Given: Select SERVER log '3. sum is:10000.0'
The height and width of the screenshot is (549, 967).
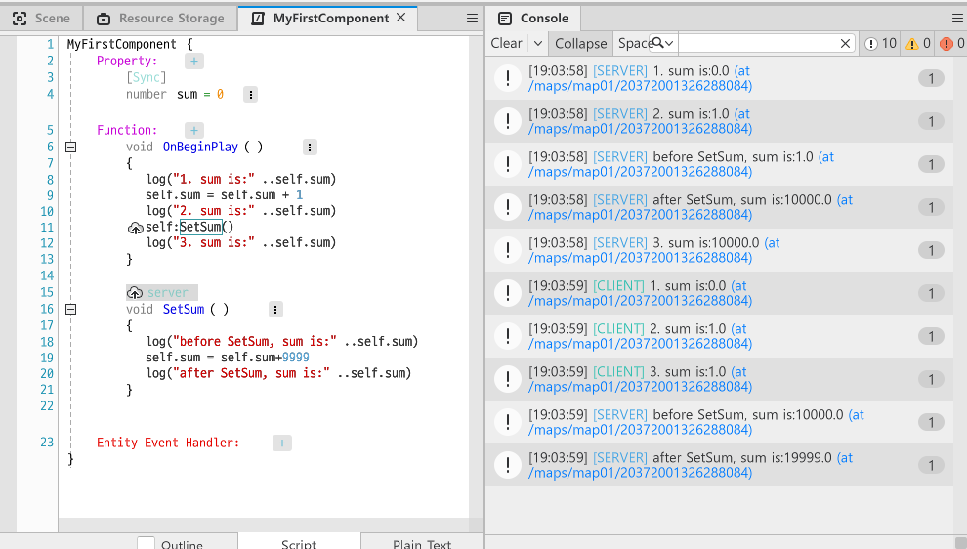Looking at the screenshot, I should pyautogui.click(x=719, y=250).
